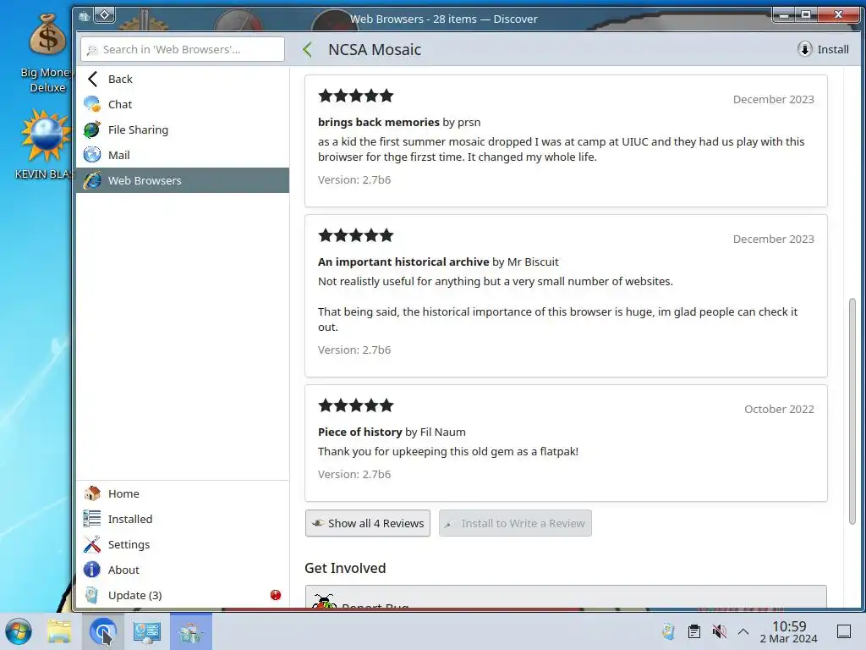Click the File Sharing globe icon
The width and height of the screenshot is (866, 650).
(92, 129)
